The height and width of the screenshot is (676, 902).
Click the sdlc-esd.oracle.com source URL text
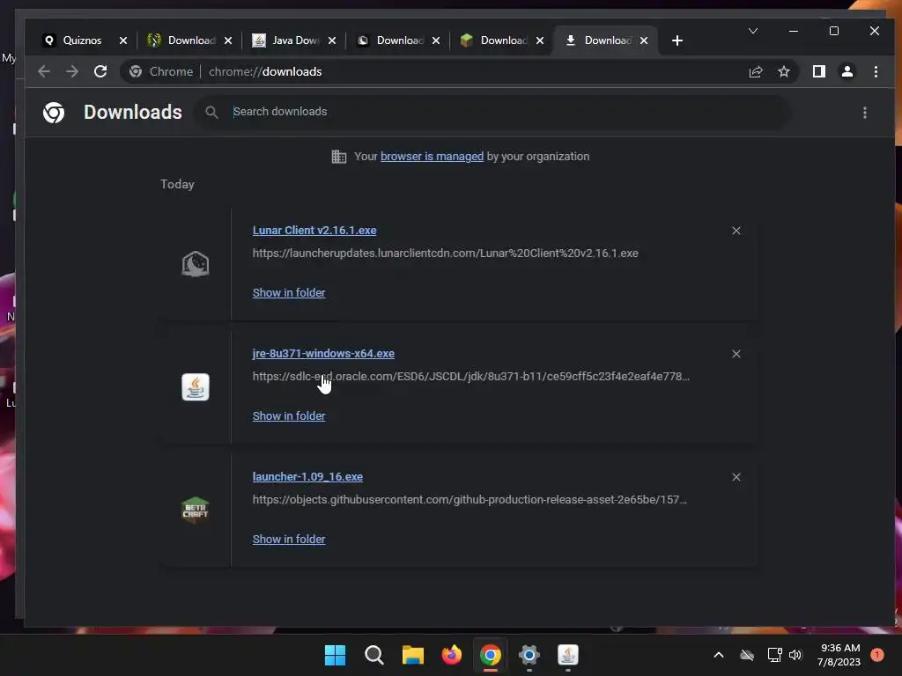click(x=471, y=376)
